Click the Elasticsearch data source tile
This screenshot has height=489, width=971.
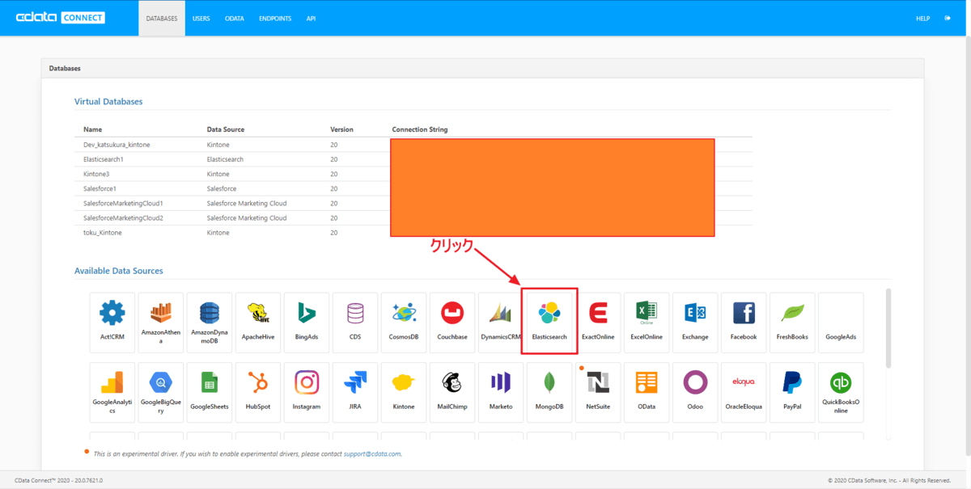click(x=549, y=322)
